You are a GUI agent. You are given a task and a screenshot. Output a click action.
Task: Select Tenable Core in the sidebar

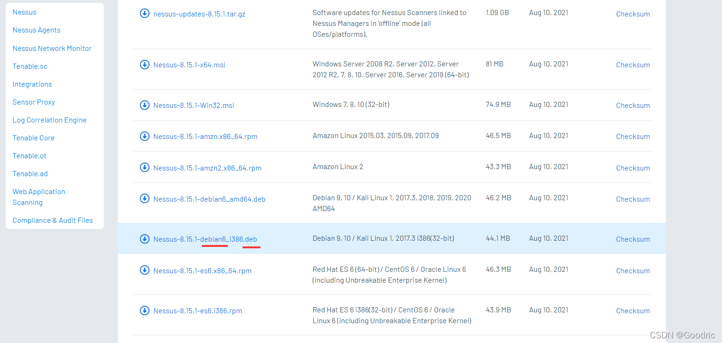(34, 138)
